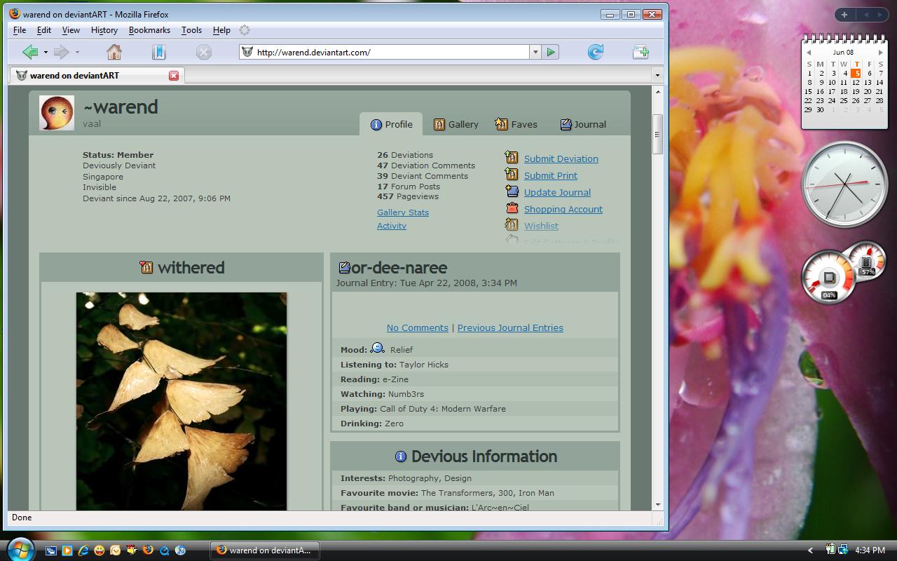Screen dimensions: 897x561
Task: Open the Bookmarks toolbar icon
Action: tap(159, 52)
